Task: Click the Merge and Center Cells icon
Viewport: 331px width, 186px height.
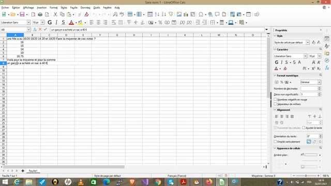Action: [x=121, y=22]
